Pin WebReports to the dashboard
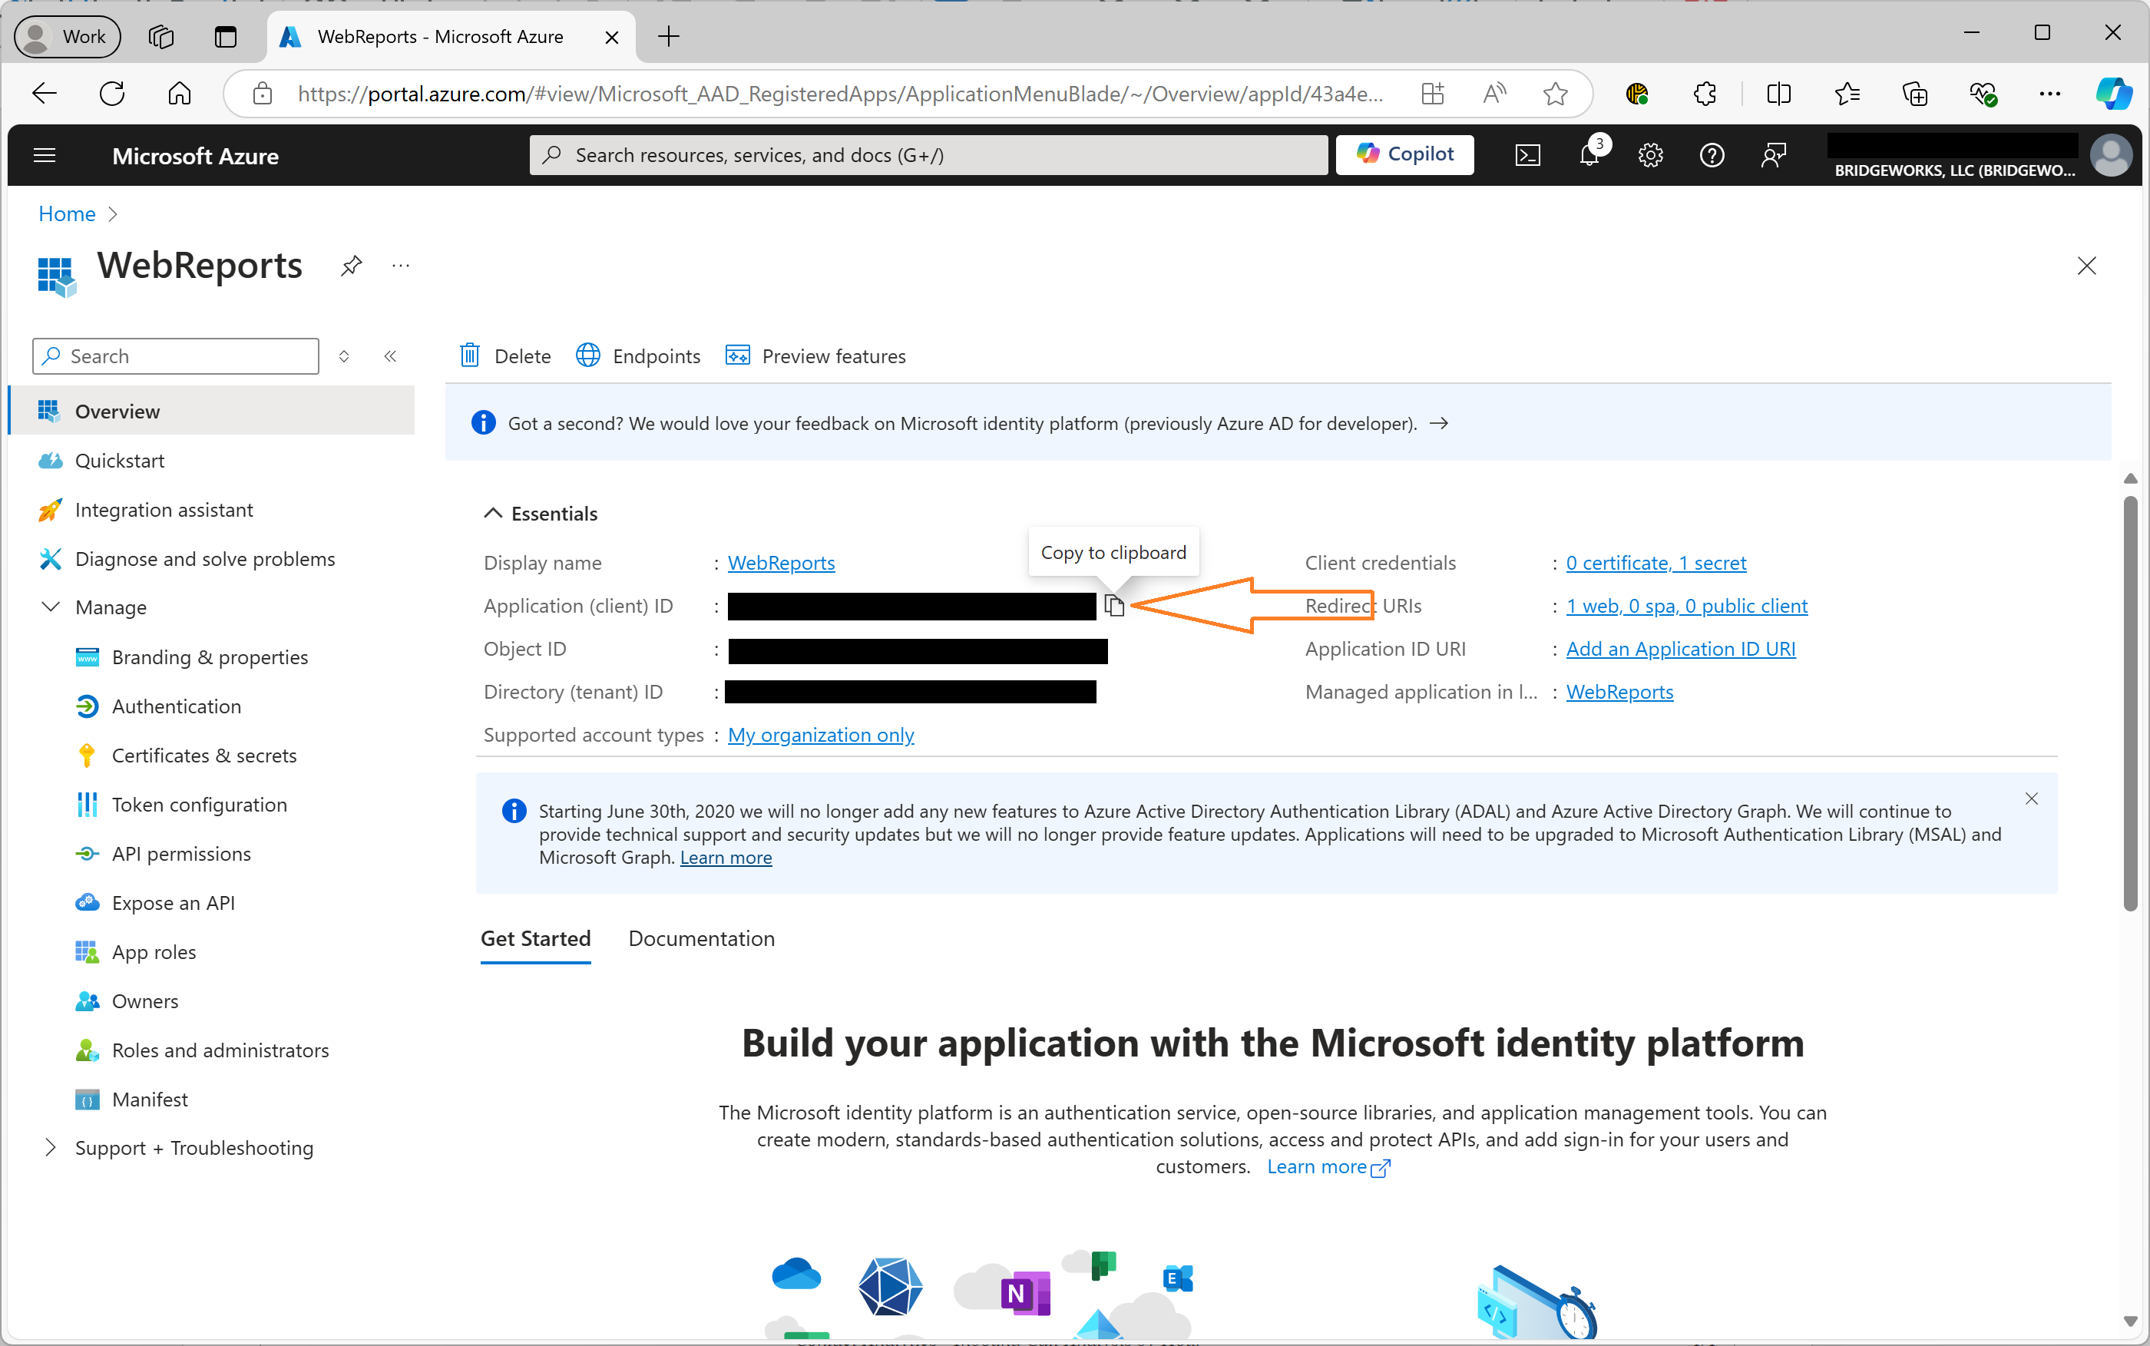2150x1346 pixels. (x=351, y=265)
